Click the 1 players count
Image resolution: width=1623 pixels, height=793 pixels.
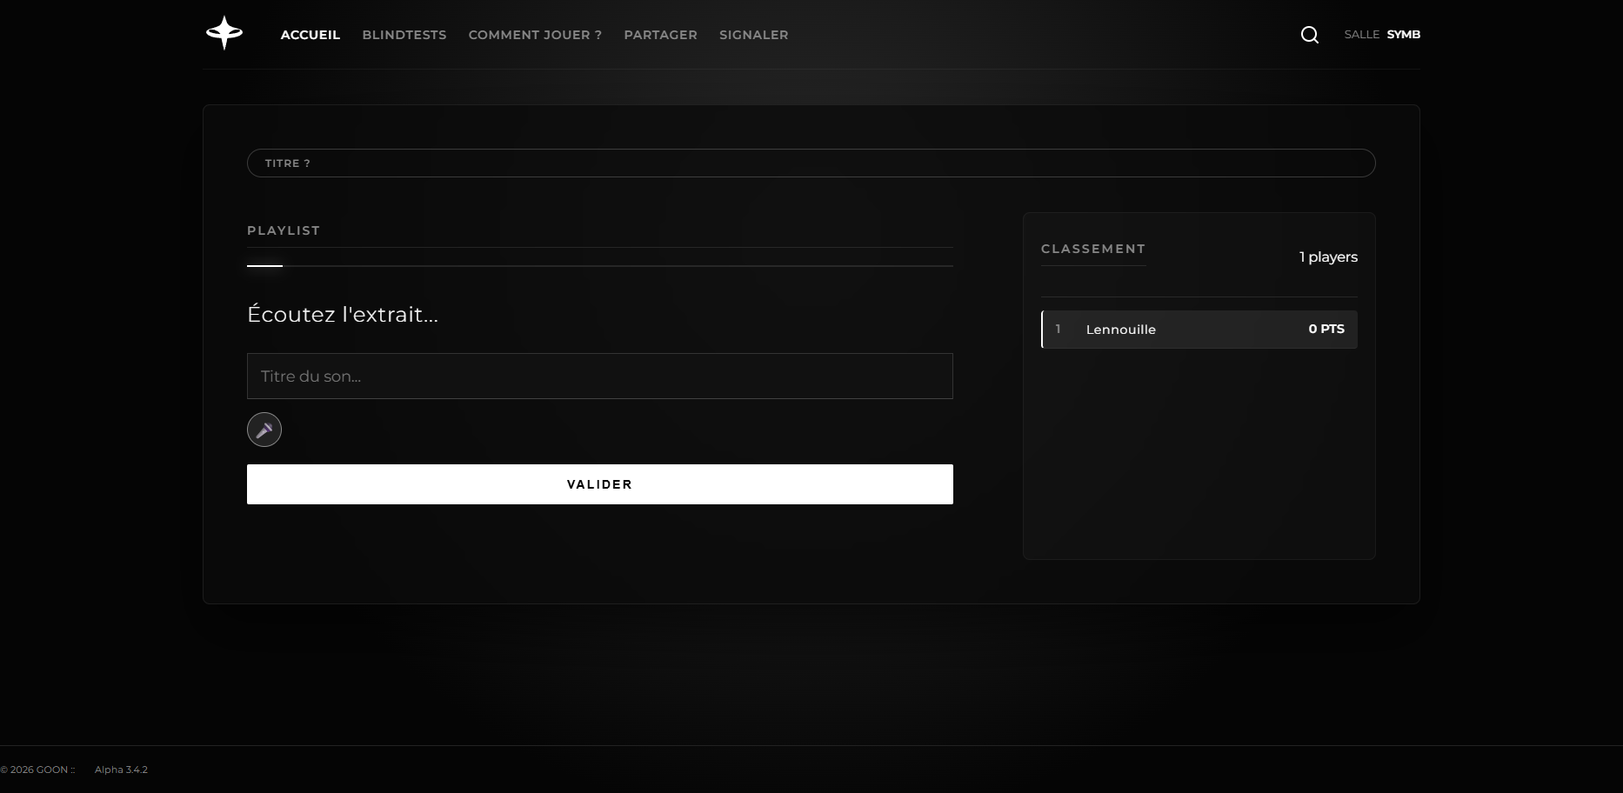pos(1328,257)
